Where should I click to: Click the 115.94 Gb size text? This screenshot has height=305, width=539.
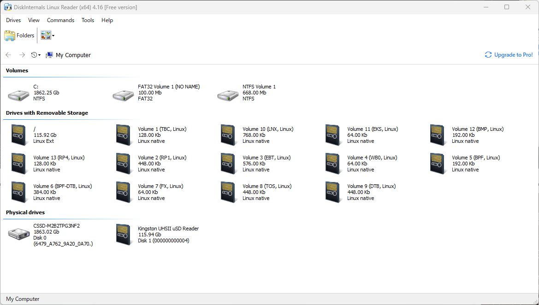149,235
